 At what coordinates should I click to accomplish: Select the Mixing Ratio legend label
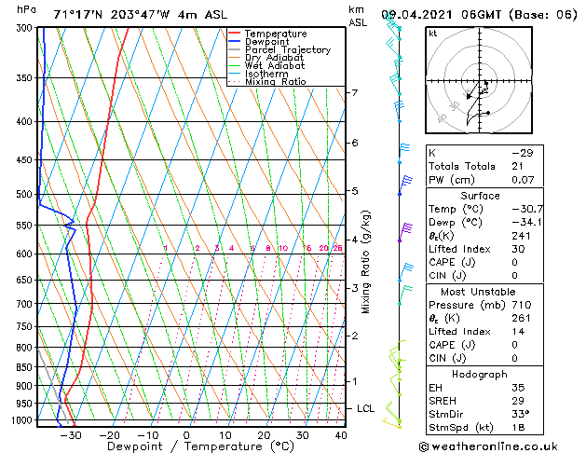[276, 81]
